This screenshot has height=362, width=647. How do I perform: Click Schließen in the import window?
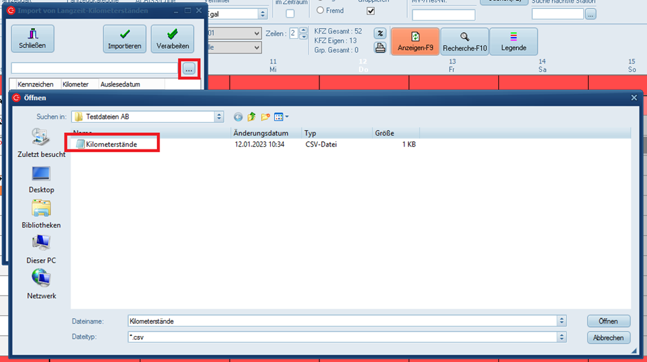click(32, 38)
